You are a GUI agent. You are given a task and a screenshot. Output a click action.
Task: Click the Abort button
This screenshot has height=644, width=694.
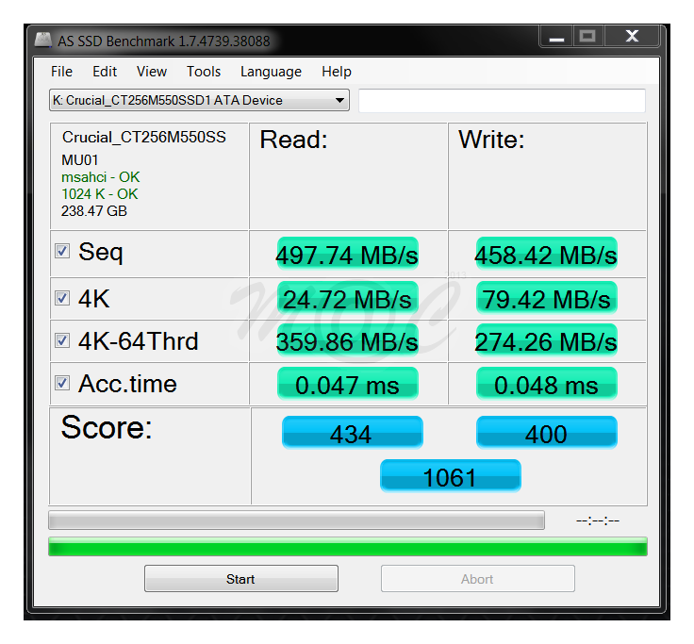click(x=477, y=579)
